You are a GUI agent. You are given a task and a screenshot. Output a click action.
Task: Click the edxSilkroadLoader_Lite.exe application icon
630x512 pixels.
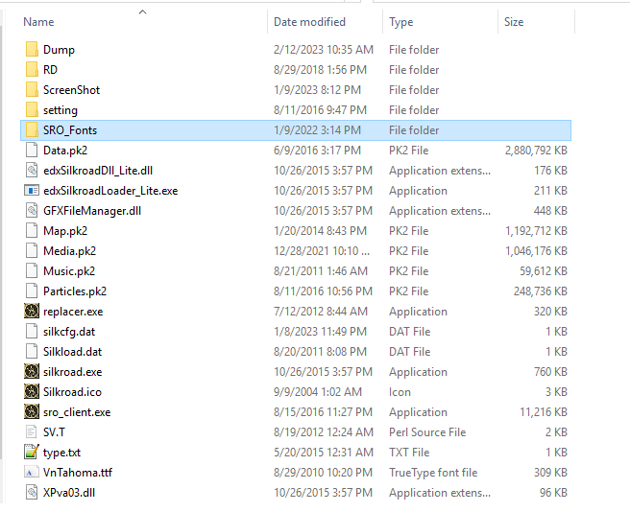pyautogui.click(x=32, y=190)
